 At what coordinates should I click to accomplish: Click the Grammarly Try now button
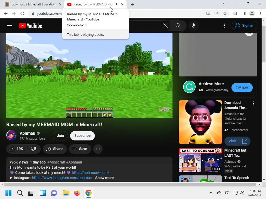pos(242,88)
